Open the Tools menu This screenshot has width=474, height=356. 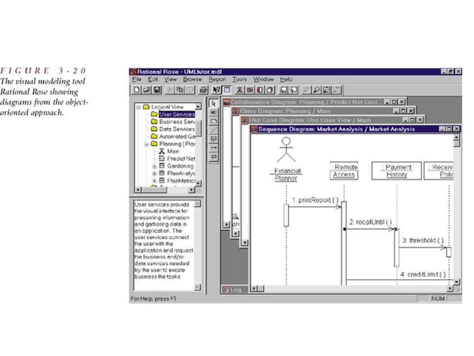tap(239, 79)
